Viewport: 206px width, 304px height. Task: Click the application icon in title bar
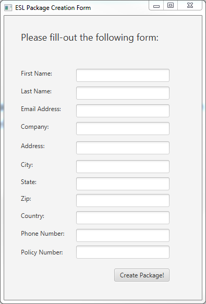[8, 8]
